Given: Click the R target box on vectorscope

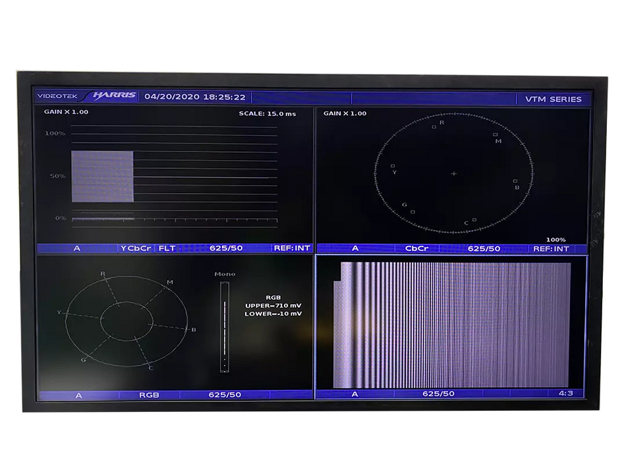Looking at the screenshot, I should pos(434,127).
